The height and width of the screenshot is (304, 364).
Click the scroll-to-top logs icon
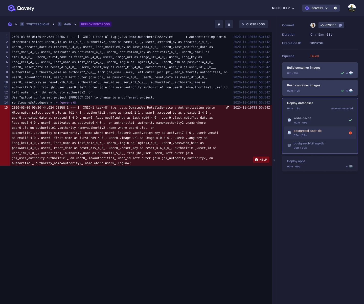(219, 24)
